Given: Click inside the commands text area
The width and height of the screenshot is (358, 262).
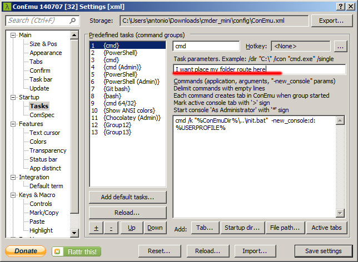Looking at the screenshot, I should click(x=255, y=167).
